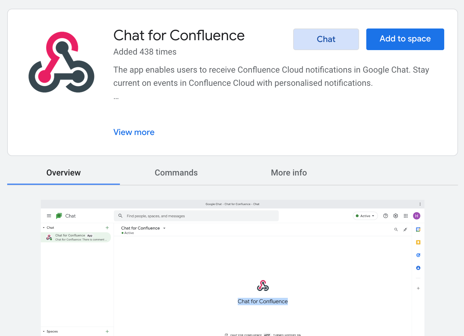Click the search-in-conversation magnifier icon
This screenshot has width=464, height=336.
396,229
